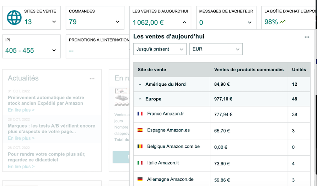Click the Spanish flag icon
The image size is (317, 186).
[x=140, y=130]
